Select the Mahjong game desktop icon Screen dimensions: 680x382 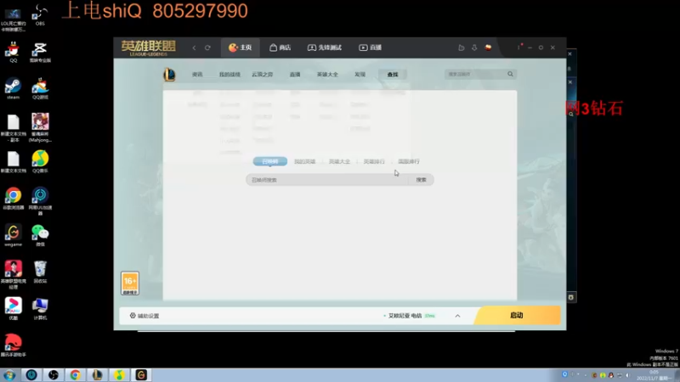pos(40,128)
